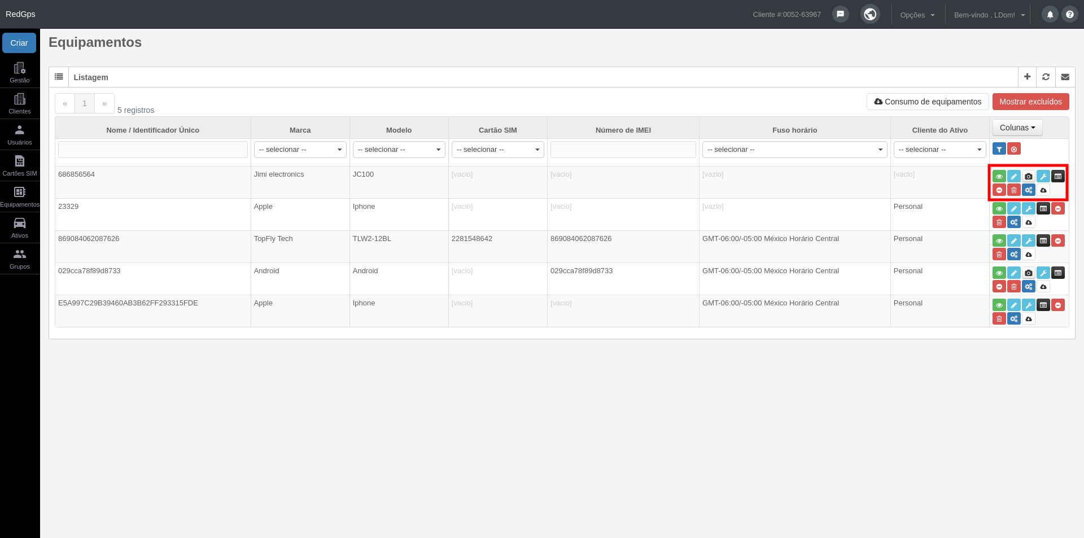Click the black card icon for device 23329
The height and width of the screenshot is (538, 1084).
point(1043,209)
